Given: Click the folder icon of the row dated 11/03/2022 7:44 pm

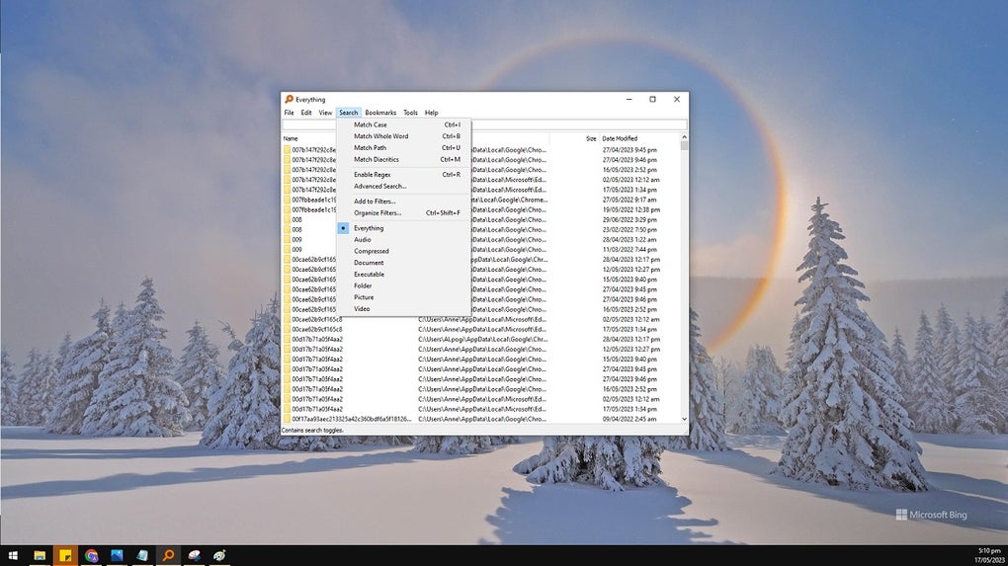Looking at the screenshot, I should (287, 249).
